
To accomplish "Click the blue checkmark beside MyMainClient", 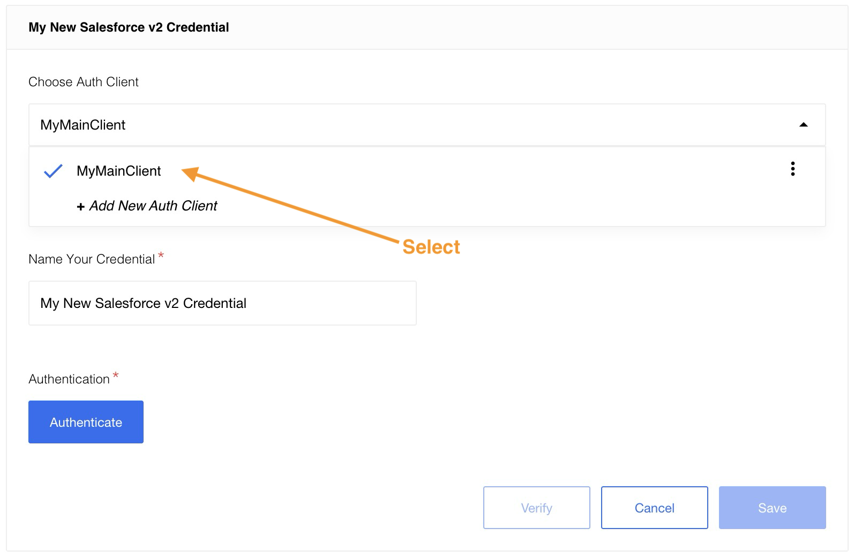I will click(53, 171).
